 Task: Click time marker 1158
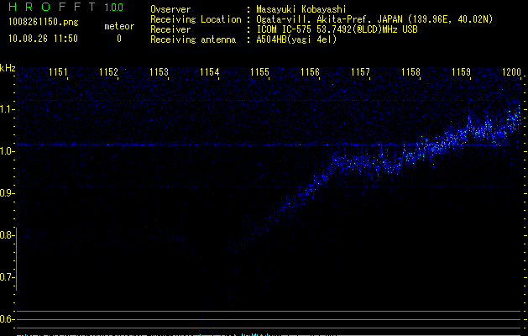(410, 72)
